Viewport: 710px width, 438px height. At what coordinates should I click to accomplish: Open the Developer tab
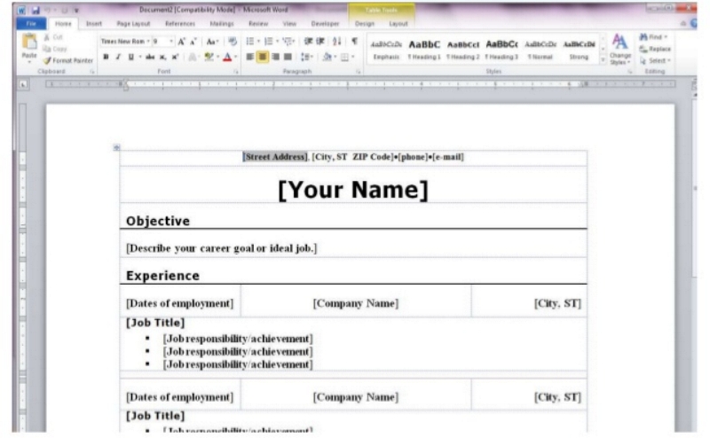[325, 24]
